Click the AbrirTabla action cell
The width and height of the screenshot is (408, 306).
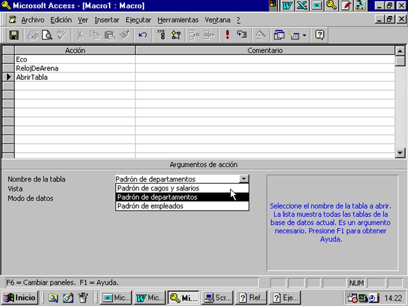coord(75,77)
